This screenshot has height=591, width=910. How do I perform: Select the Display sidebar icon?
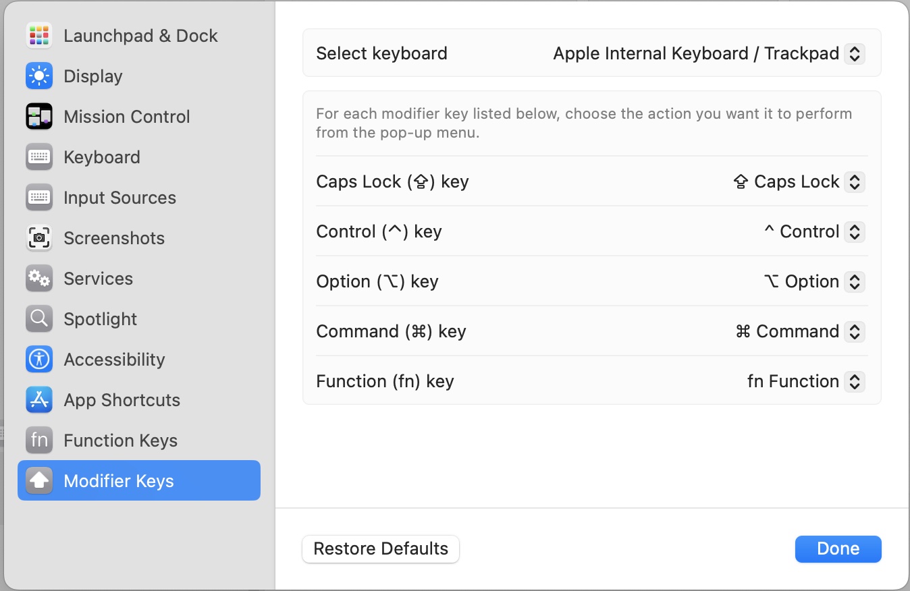coord(38,76)
